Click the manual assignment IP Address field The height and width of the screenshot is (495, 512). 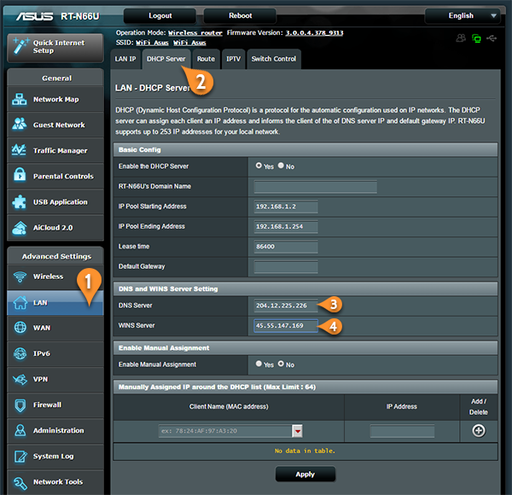coord(402,431)
